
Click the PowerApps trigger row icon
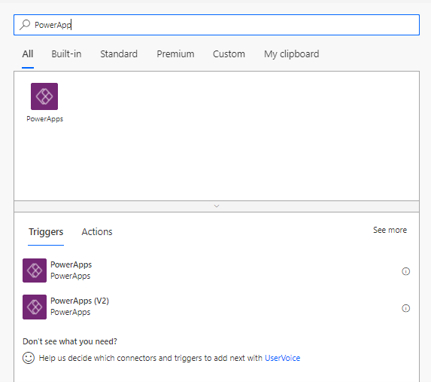pyautogui.click(x=35, y=270)
